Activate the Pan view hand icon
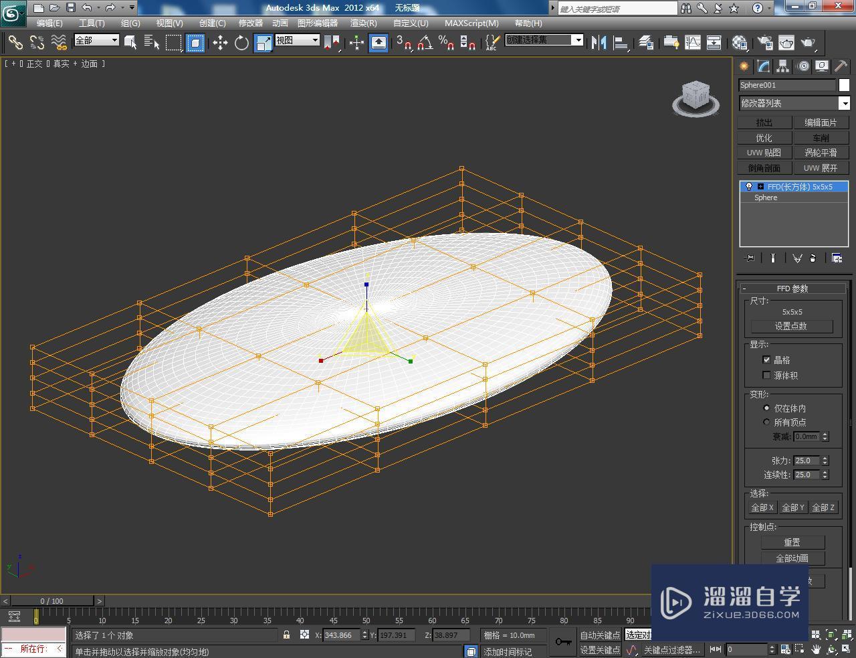856x658 pixels. [x=816, y=649]
